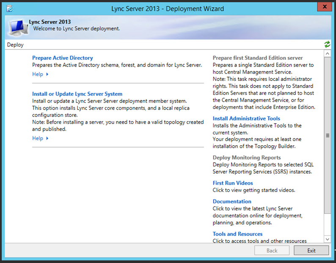Click the vertical scrollbar thumb

[328, 136]
